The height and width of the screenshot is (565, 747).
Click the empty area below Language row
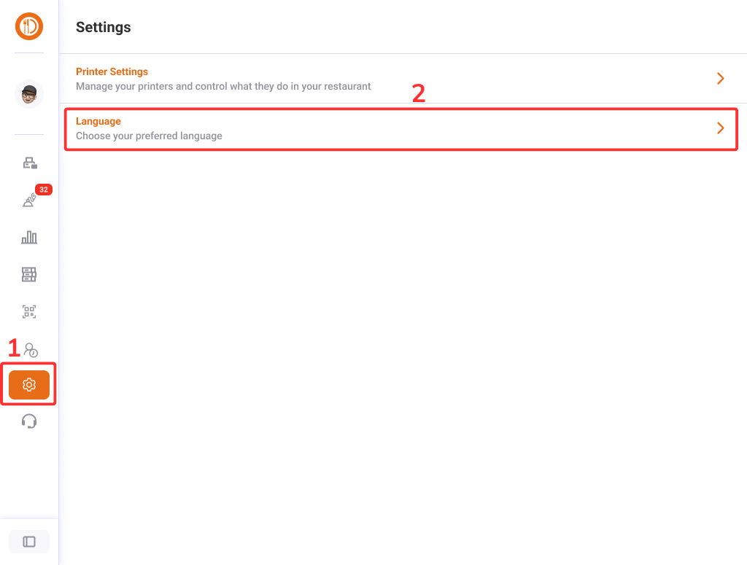click(x=401, y=328)
